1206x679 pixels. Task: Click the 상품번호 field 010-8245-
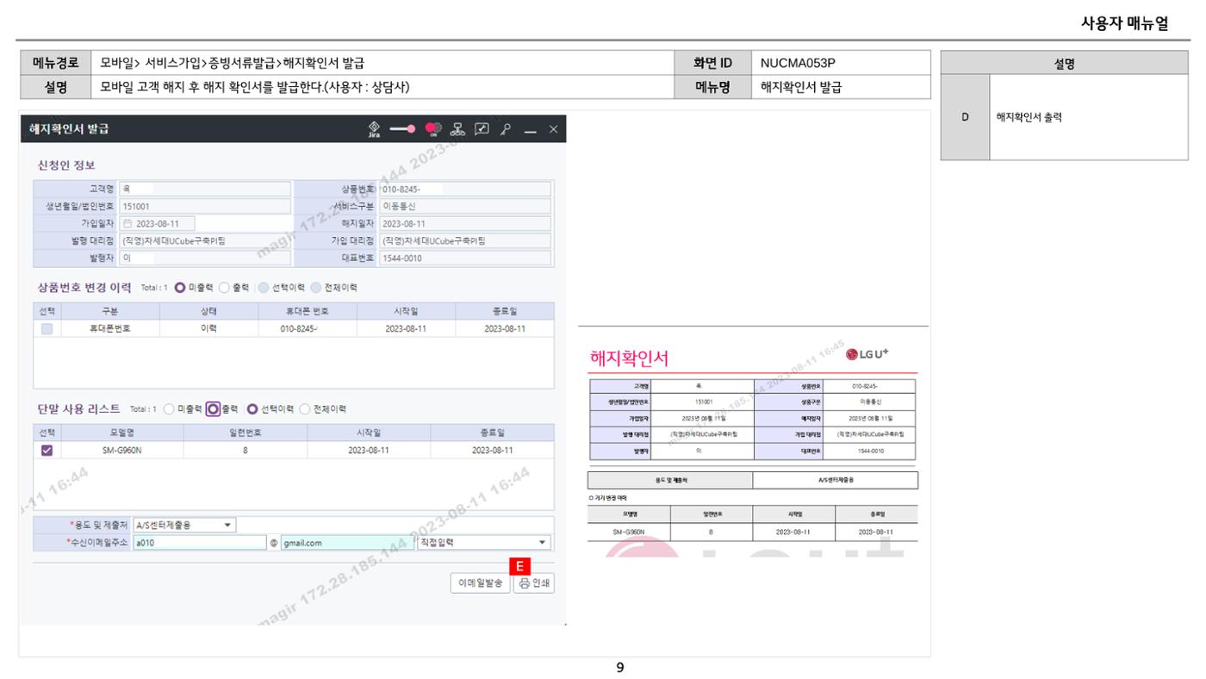pos(464,189)
